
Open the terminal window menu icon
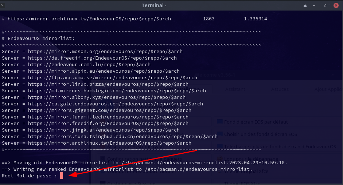(x=4, y=5)
